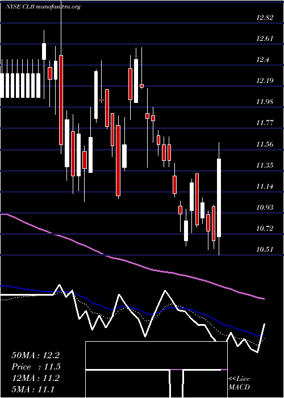Click the Price : 11.5 reading
This screenshot has height=398, width=284.
(x=36, y=367)
